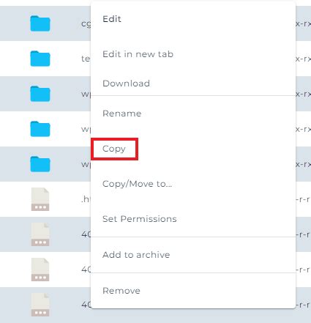Click the second "40" file icon

click(40, 270)
